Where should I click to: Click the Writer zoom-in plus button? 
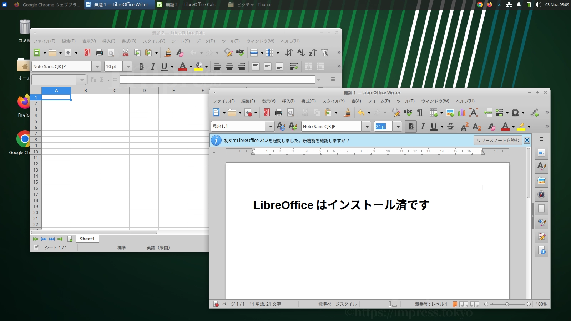click(x=529, y=304)
